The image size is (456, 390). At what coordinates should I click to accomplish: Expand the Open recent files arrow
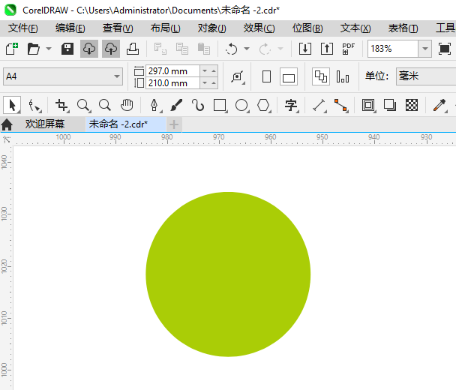(x=49, y=49)
